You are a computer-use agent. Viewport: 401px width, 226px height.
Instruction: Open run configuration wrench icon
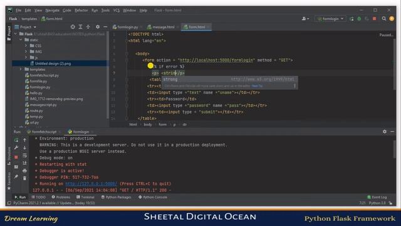[x=16, y=148]
